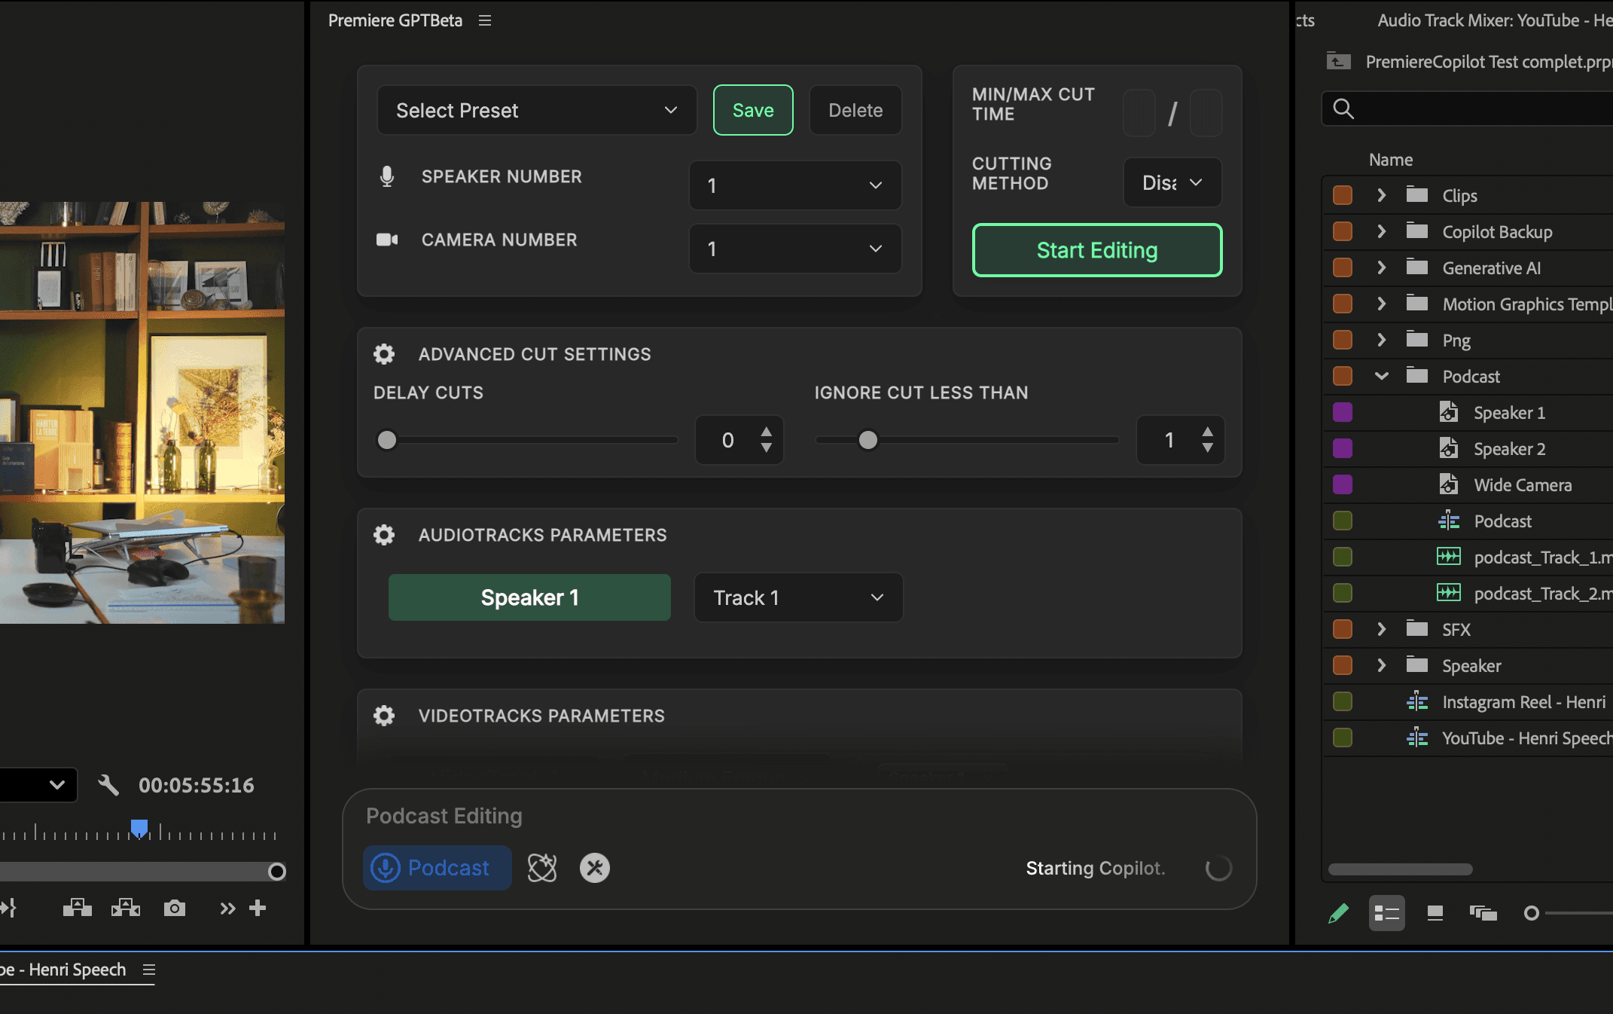The height and width of the screenshot is (1014, 1613).
Task: Click the Lift button icon
Action: (77, 908)
